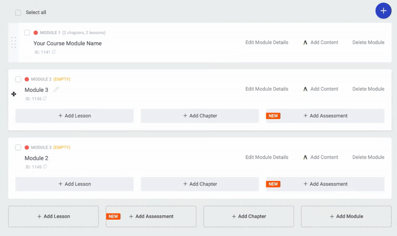397x236 pixels.
Task: Check the Module 1 checkbox
Action: (x=27, y=33)
